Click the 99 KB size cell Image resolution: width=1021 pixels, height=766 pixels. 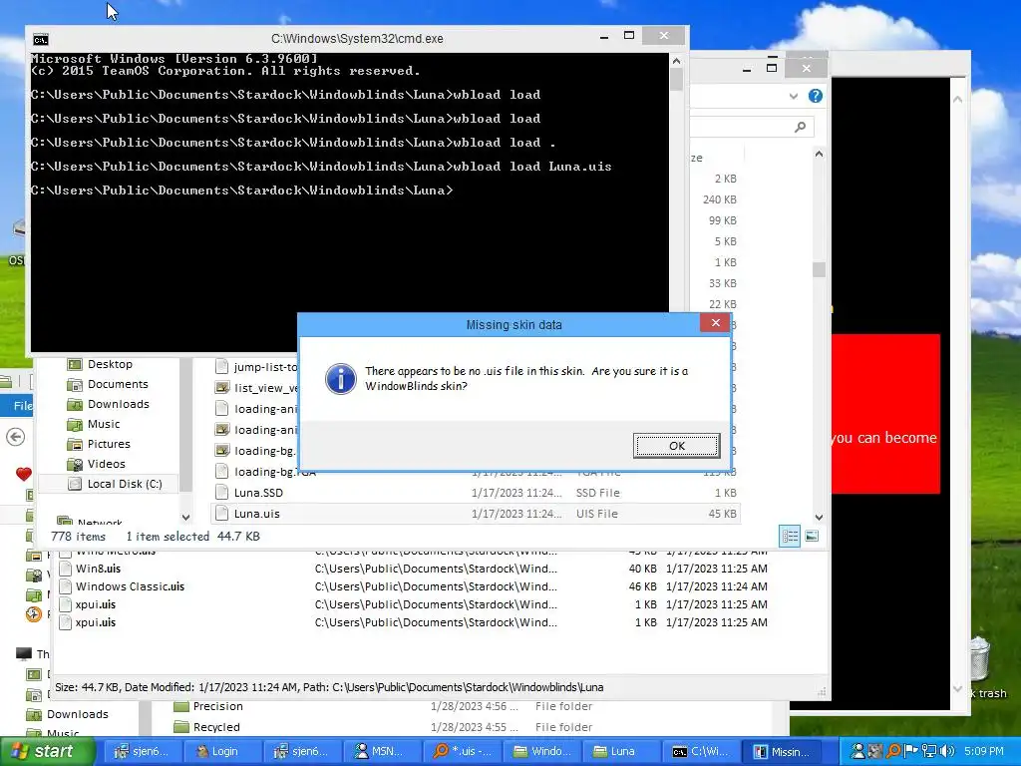point(723,220)
